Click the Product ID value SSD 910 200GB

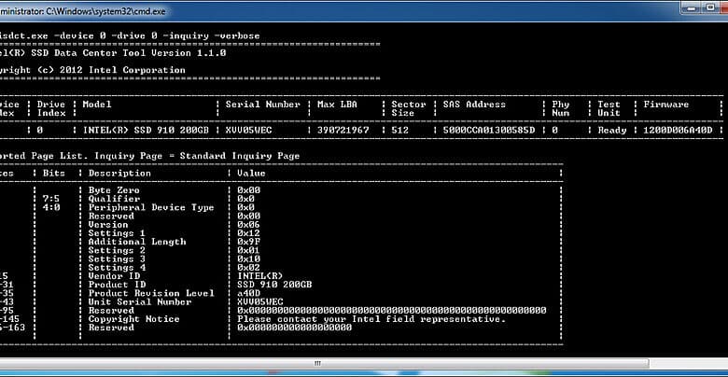(274, 285)
